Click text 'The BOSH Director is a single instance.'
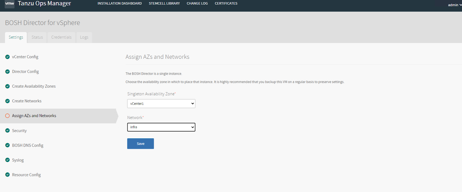Screen dimensions: 462x192 154,74
